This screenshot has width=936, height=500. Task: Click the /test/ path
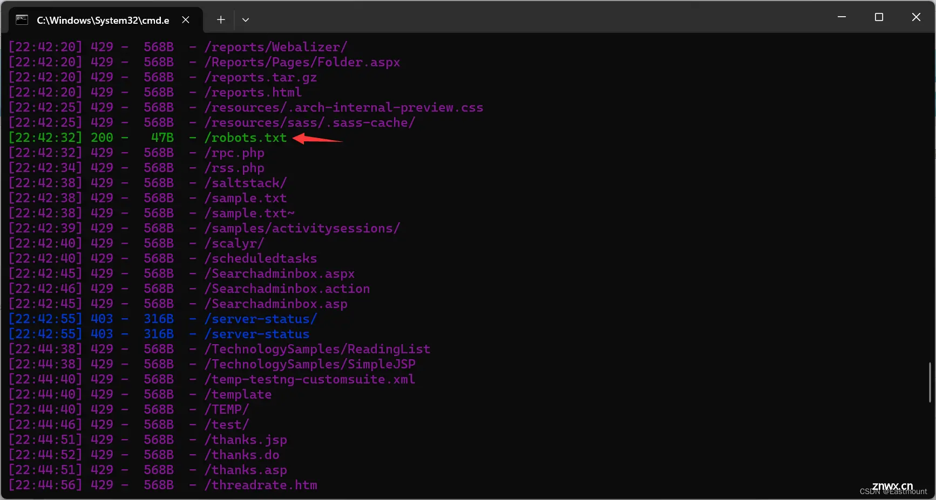(227, 425)
